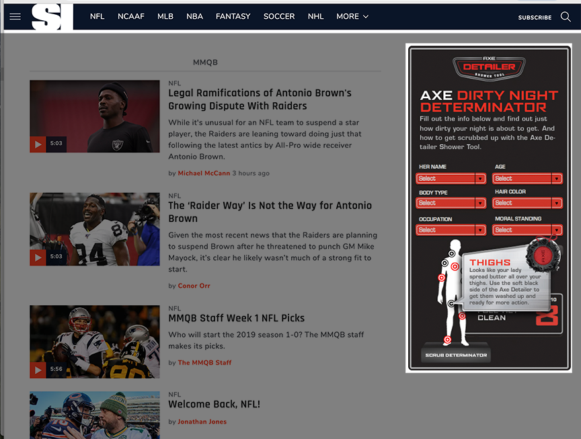The image size is (581, 439).
Task: Open MMQB Staff Week 1 NFL Picks headline
Action: [x=237, y=318]
